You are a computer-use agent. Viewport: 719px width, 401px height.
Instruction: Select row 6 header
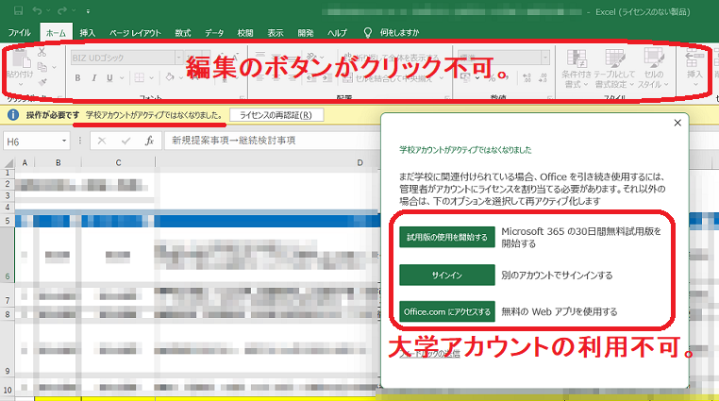[8, 255]
